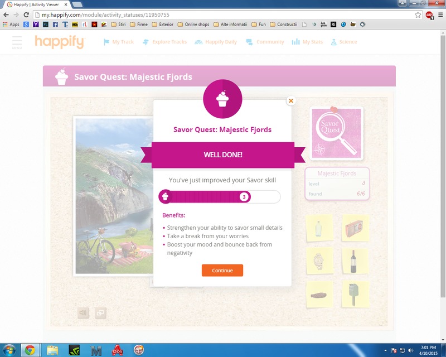Open the hamburger Menu icon beside the Happify logo
The width and height of the screenshot is (446, 357).
point(17,42)
